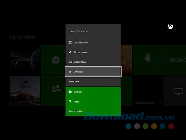
Task: Click the My collection heading
Action: pos(22,37)
